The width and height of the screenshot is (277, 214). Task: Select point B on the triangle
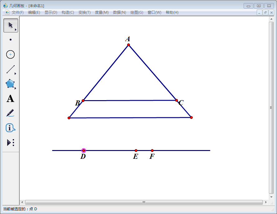coord(83,100)
